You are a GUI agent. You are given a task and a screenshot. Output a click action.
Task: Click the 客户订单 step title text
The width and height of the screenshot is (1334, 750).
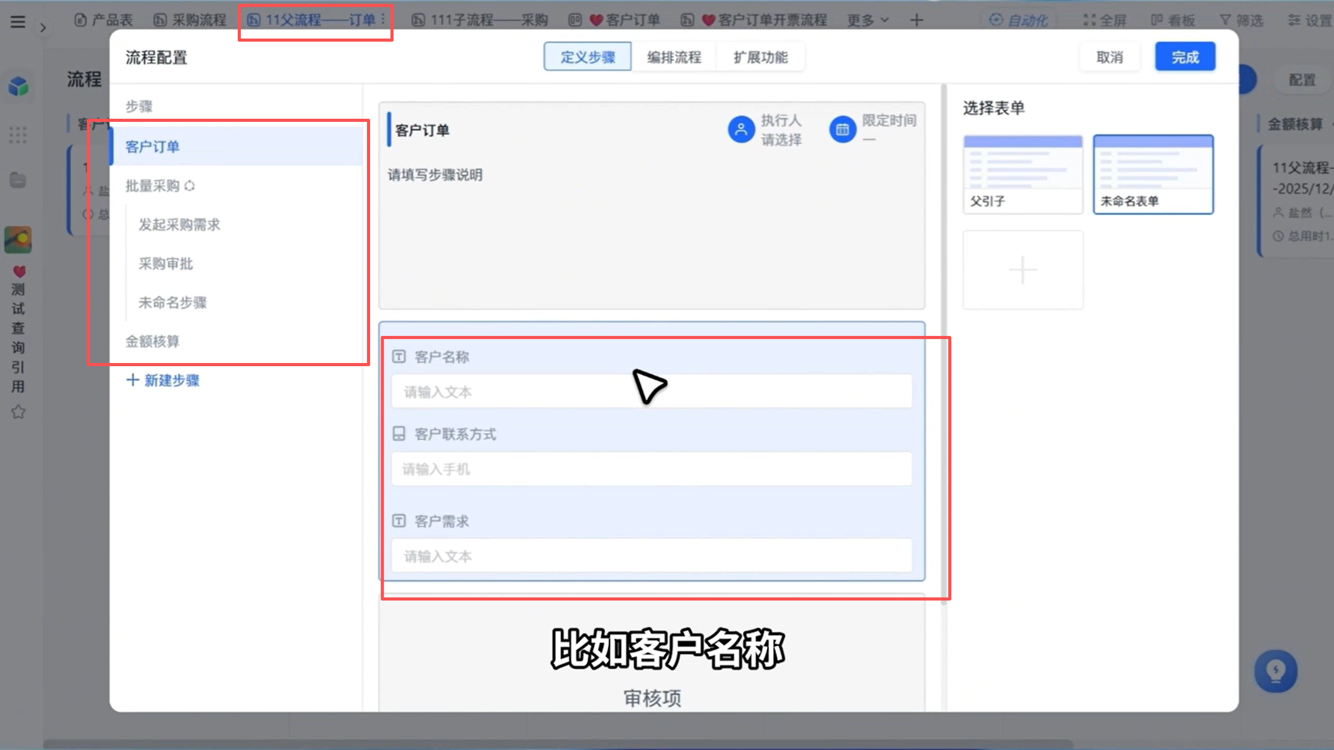tap(422, 130)
